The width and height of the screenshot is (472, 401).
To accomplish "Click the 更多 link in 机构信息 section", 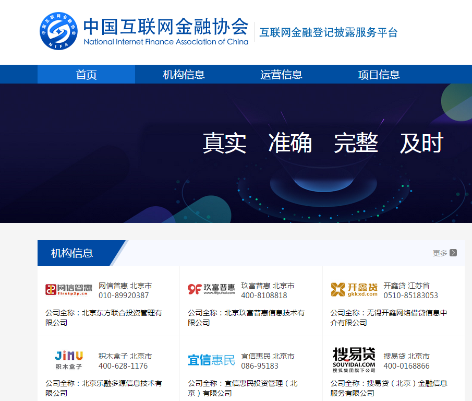I will click(x=440, y=253).
